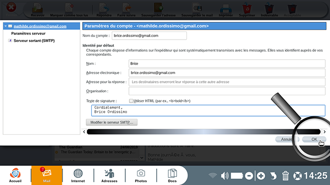Click the zoom in plus icon
Image resolution: width=330 pixels, height=185 pixels.
click(x=261, y=176)
